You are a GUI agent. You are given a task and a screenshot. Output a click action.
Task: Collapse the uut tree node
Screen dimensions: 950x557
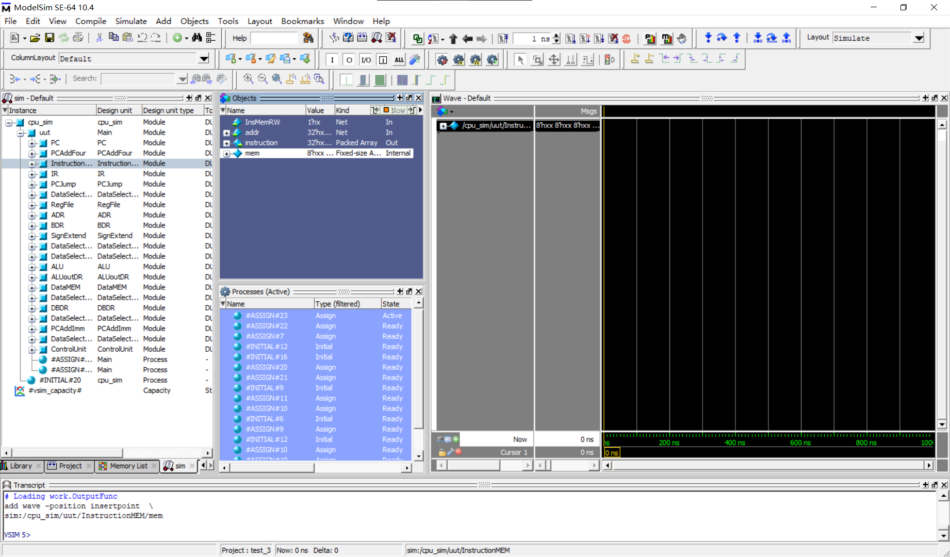coord(20,133)
